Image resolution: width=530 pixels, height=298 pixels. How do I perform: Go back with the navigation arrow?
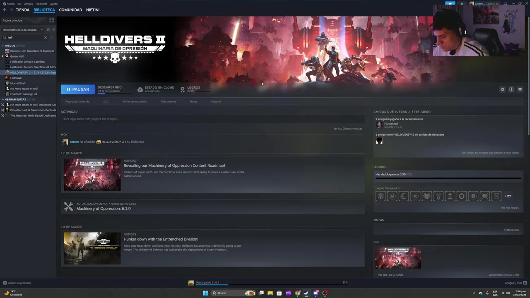(5, 10)
